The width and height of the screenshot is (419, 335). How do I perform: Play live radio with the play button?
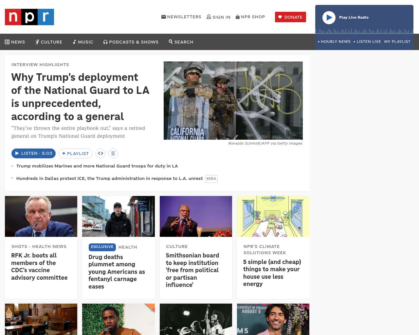[329, 18]
